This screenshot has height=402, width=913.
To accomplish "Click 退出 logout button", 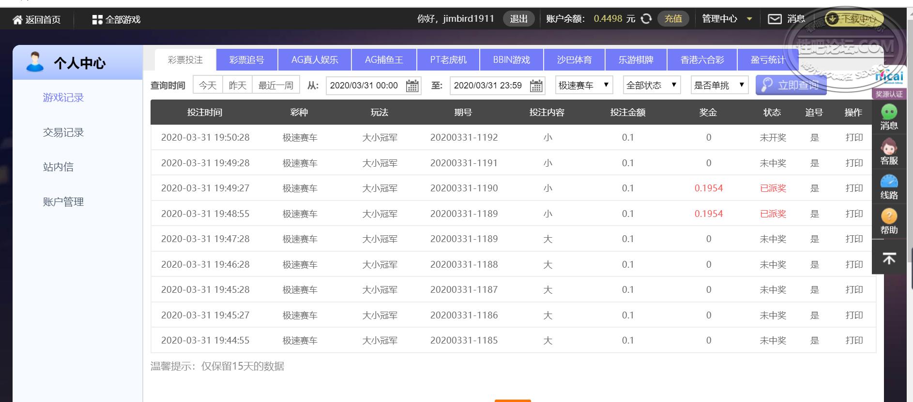I will click(x=518, y=19).
